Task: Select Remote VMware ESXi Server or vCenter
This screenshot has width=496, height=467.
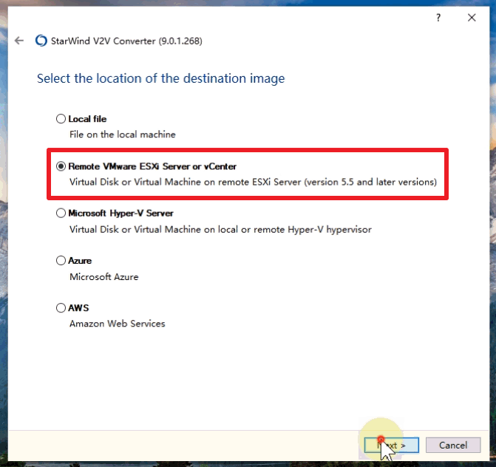Action: tap(61, 166)
